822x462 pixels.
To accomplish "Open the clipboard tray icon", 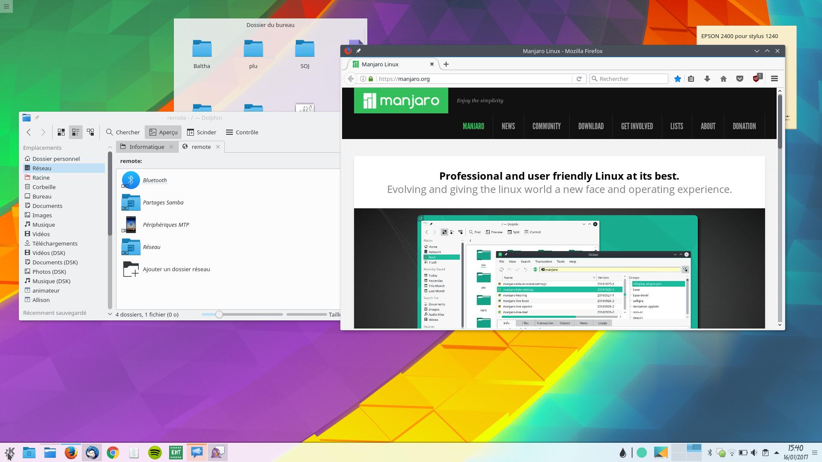I will 765,453.
